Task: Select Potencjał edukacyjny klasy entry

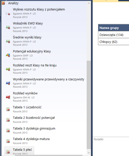Action: click(32, 51)
